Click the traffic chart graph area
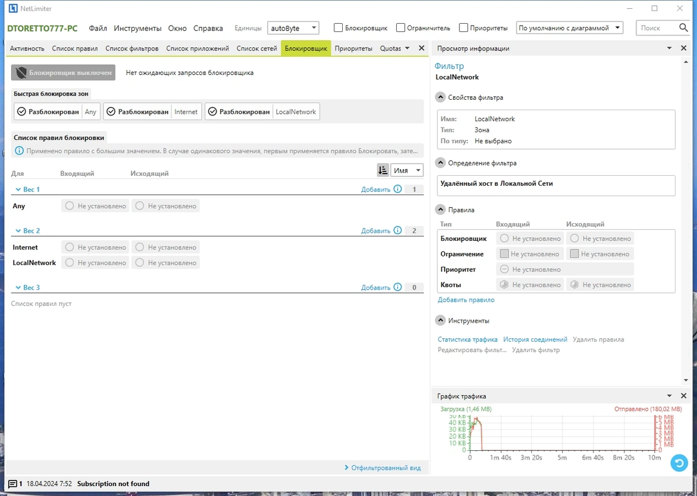The height and width of the screenshot is (496, 697). click(563, 433)
